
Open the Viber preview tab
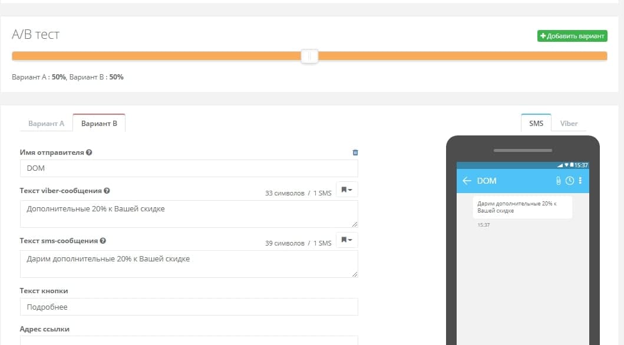(x=569, y=123)
